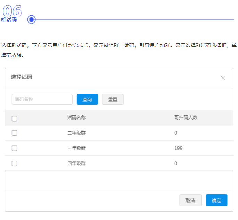238x220 pixels.
Task: Focus the 活码名称 search input field
Action: pyautogui.click(x=42, y=99)
